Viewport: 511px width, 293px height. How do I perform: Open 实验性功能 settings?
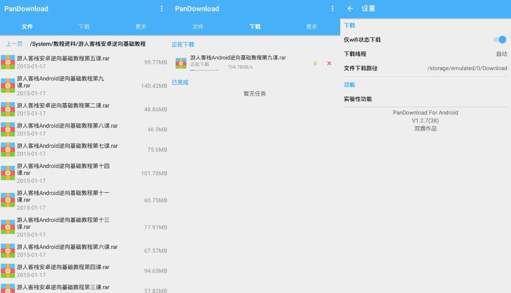[x=426, y=99]
